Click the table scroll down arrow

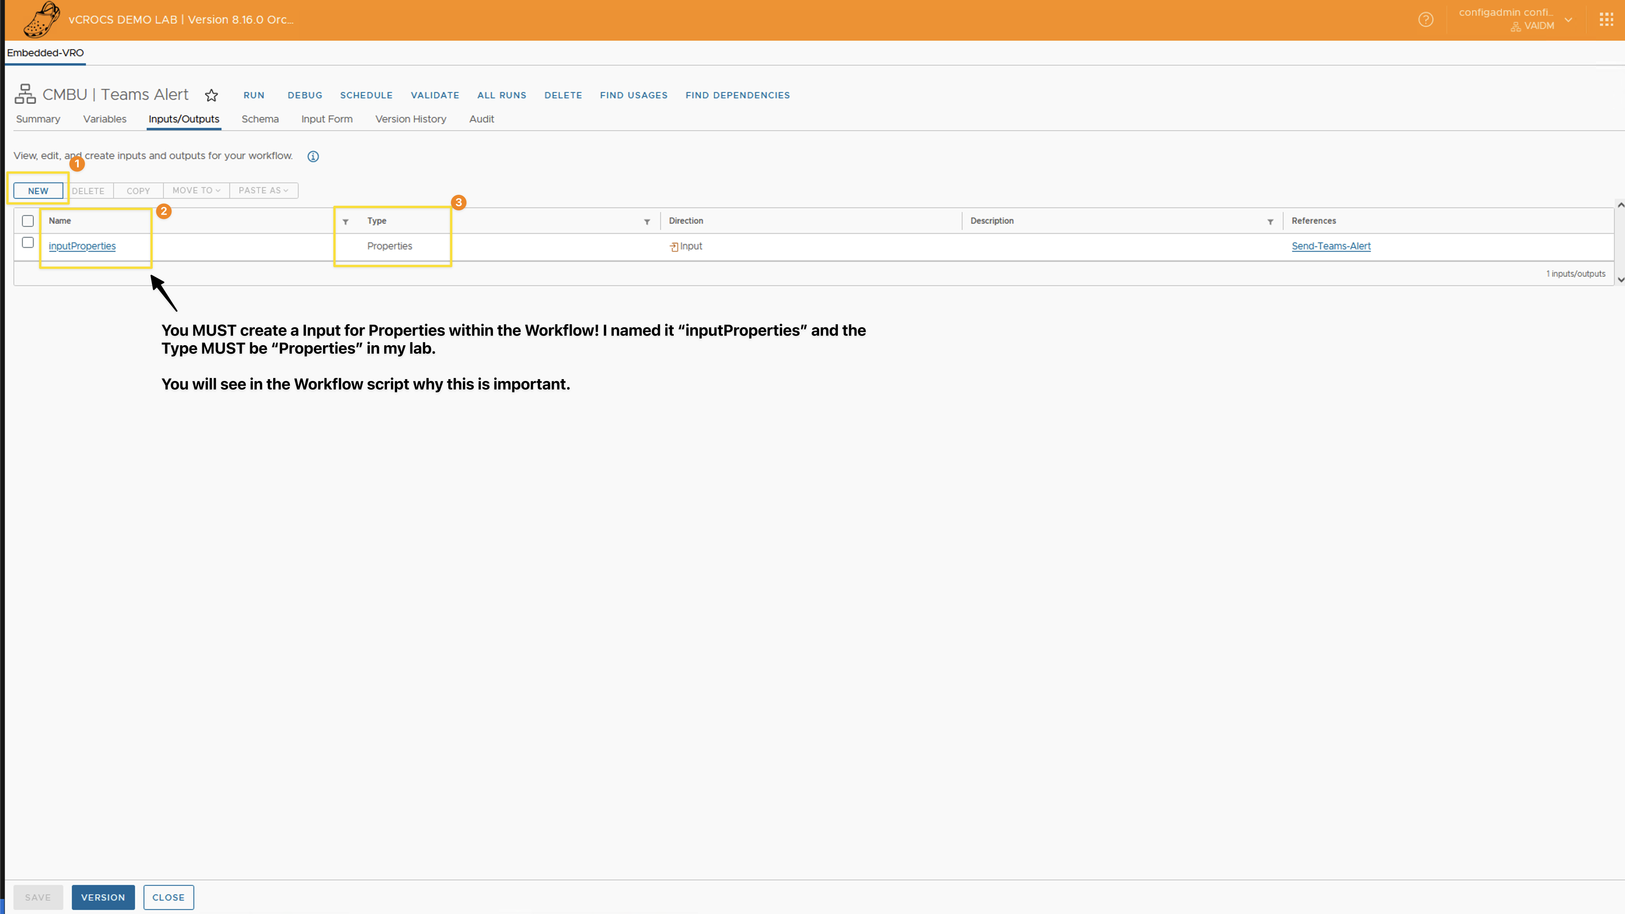(x=1620, y=279)
